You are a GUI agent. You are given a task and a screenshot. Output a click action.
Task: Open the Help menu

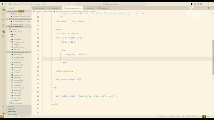point(44,4)
